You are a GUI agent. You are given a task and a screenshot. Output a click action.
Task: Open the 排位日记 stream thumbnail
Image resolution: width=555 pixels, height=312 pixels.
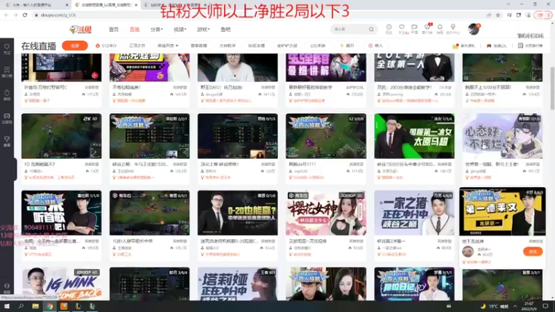414,284
